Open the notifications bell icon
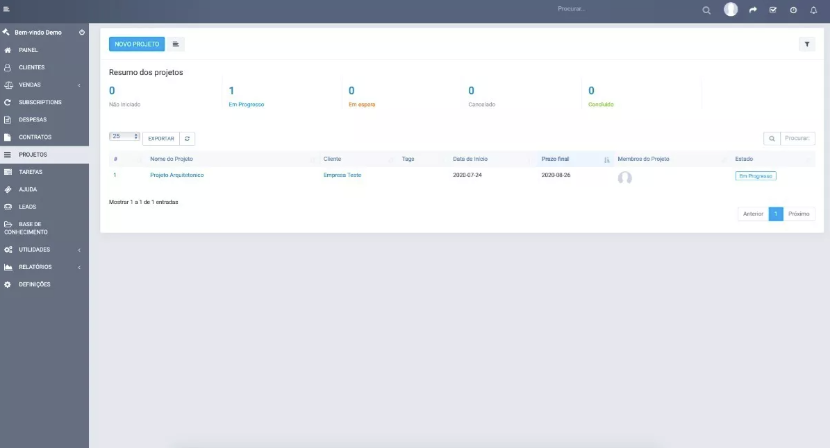830x448 pixels. click(813, 10)
